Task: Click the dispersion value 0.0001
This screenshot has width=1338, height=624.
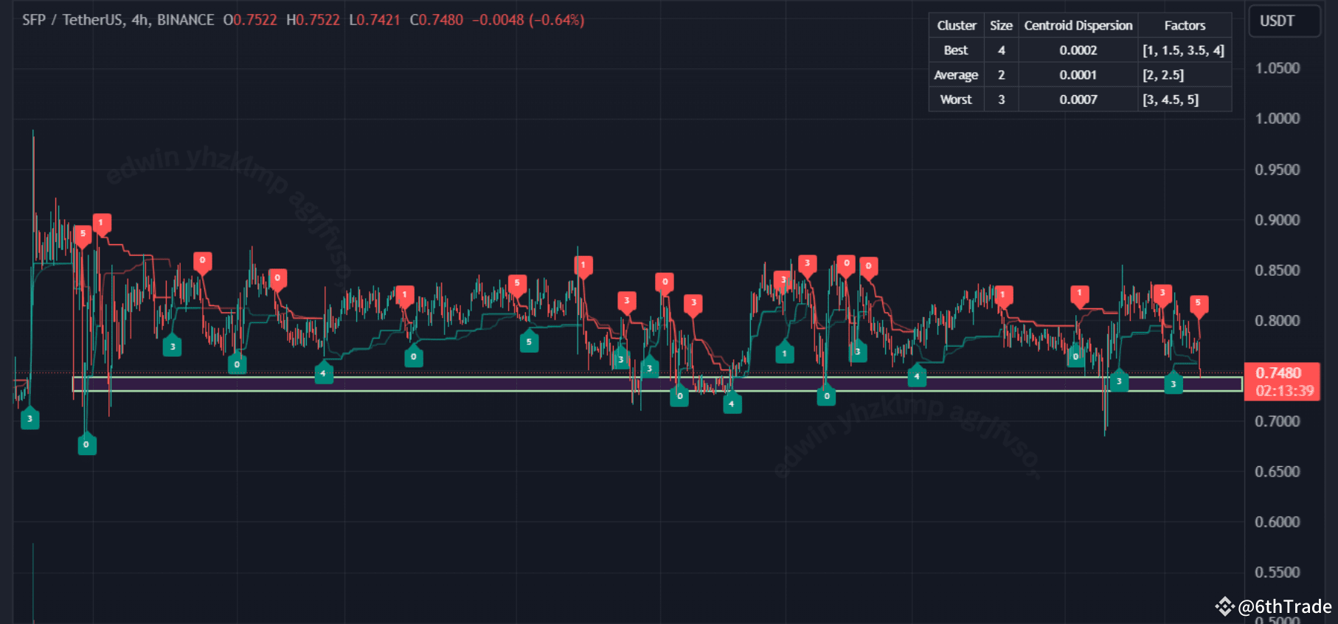Action: click(x=1078, y=75)
